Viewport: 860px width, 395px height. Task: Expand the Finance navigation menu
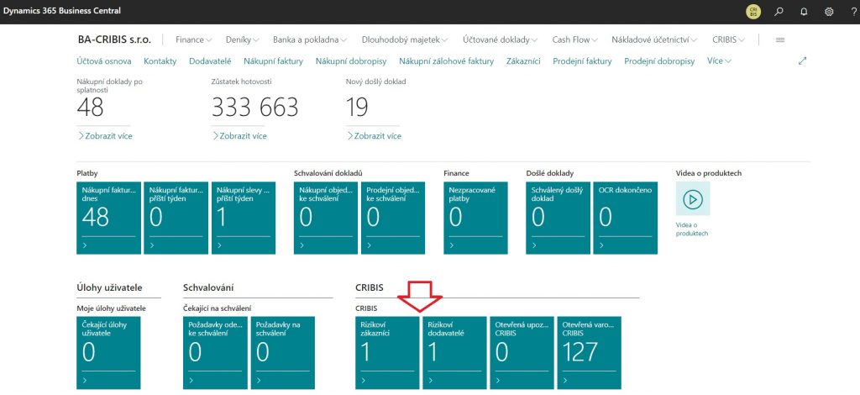pos(194,40)
